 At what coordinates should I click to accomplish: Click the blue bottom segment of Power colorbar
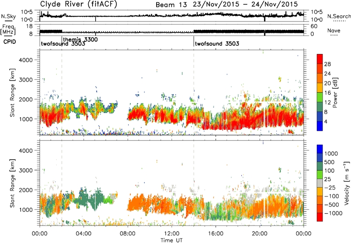pyautogui.click(x=320, y=126)
